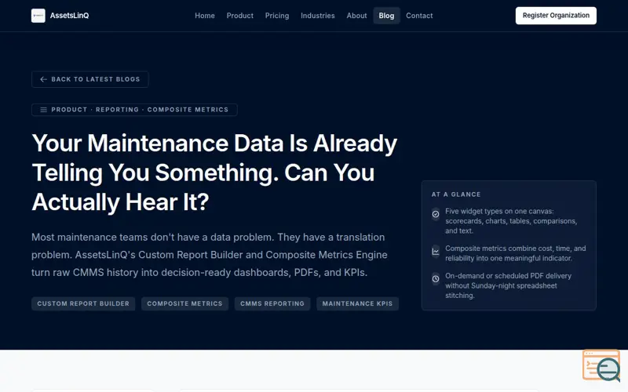Open the Home nav item
The width and height of the screenshot is (628, 392).
pos(205,16)
